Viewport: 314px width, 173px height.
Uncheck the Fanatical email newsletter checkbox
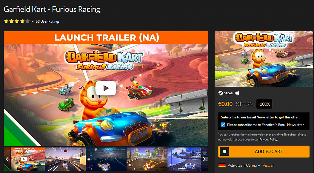pos(223,125)
